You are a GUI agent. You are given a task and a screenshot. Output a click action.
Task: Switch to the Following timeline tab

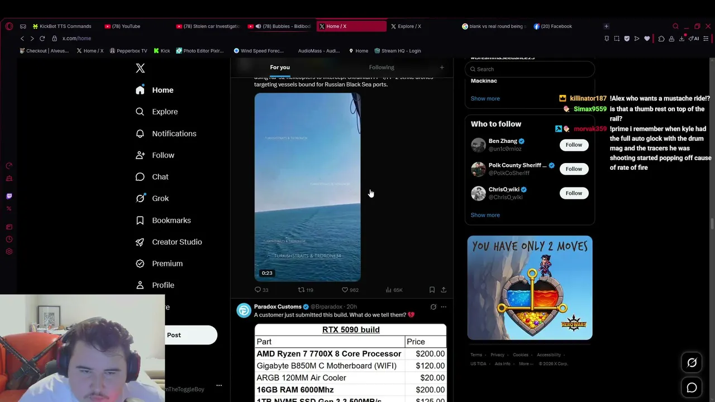click(x=382, y=68)
